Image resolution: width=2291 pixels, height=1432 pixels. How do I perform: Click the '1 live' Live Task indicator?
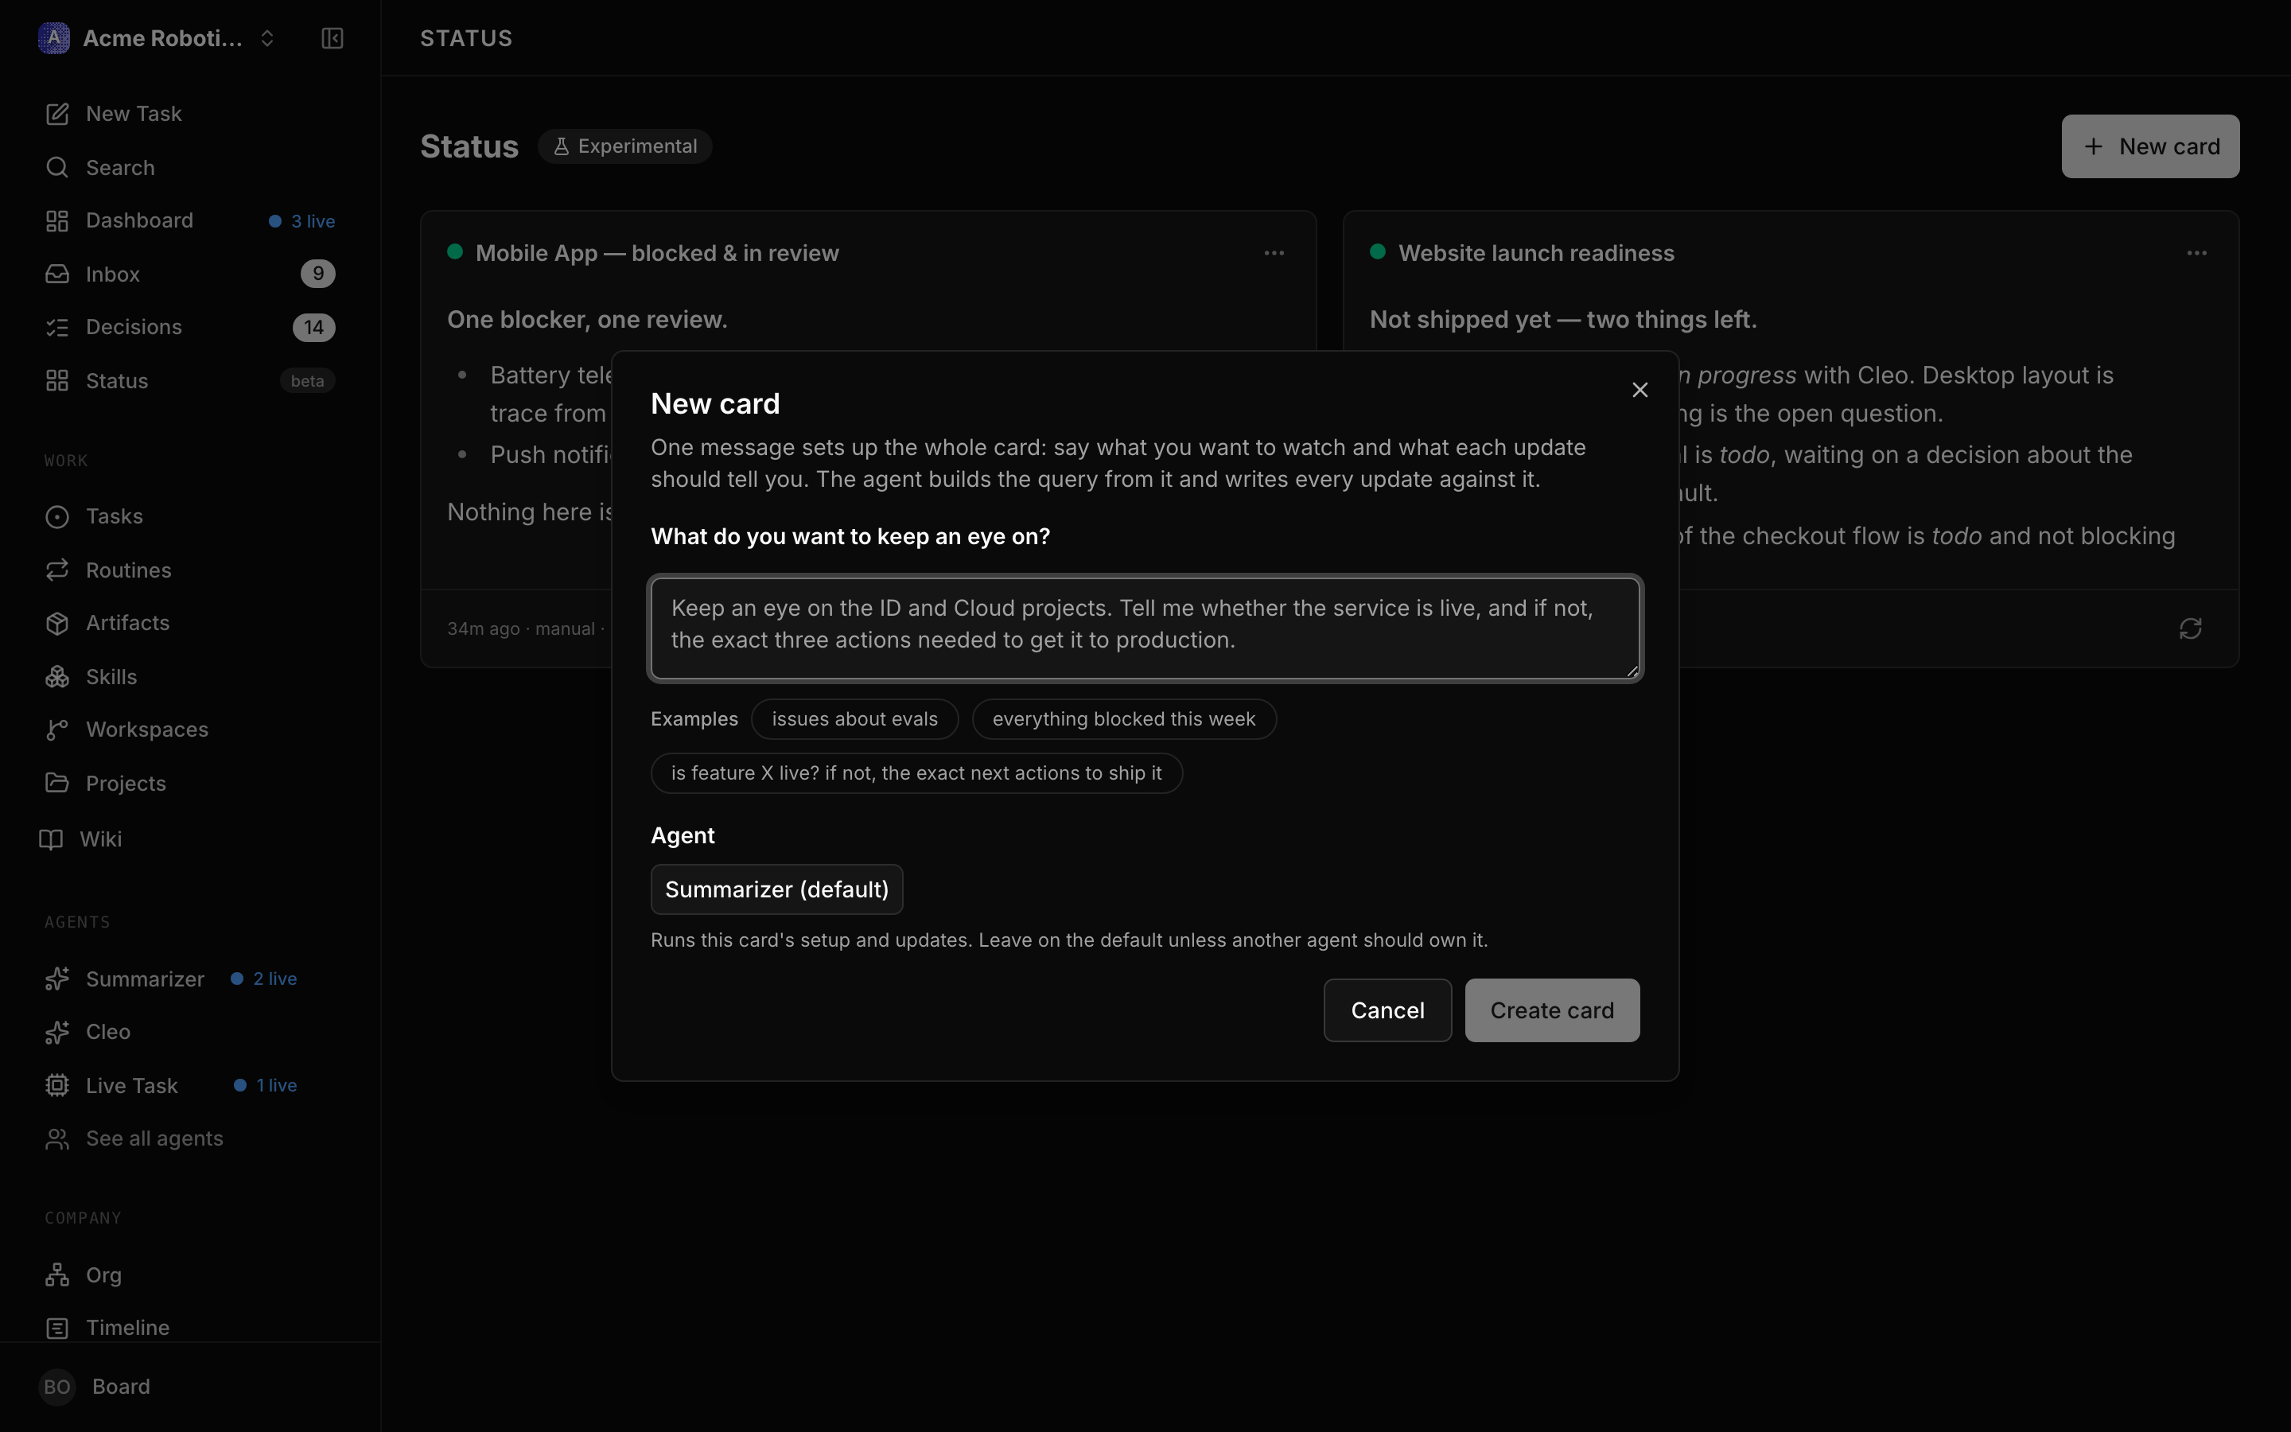[x=266, y=1085]
